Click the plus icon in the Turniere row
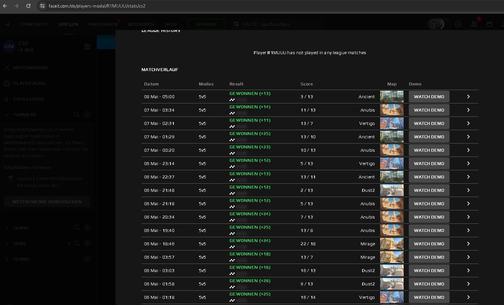Image resolution: width=504 pixels, height=305 pixels. (87, 114)
